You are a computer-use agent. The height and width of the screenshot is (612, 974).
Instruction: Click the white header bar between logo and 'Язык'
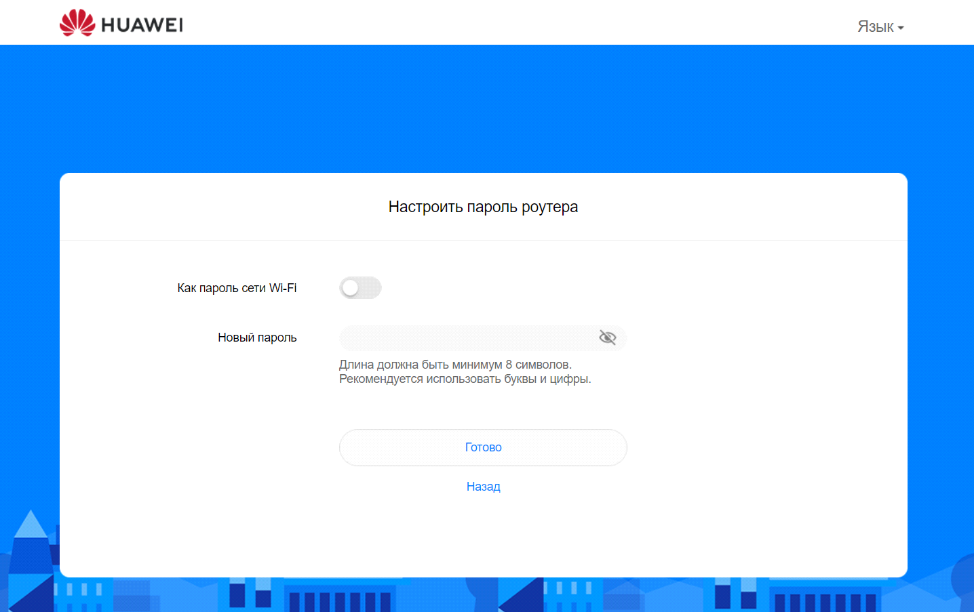pos(515,23)
